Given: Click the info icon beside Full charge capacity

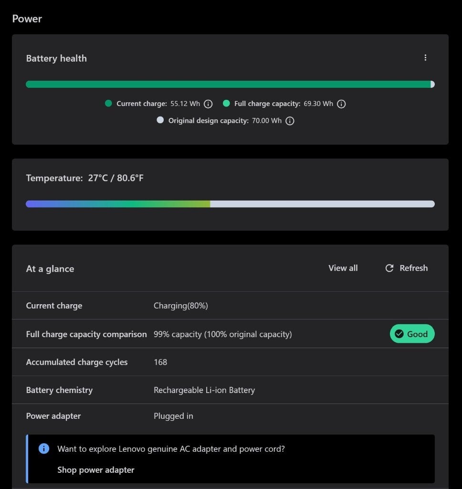Looking at the screenshot, I should point(341,104).
